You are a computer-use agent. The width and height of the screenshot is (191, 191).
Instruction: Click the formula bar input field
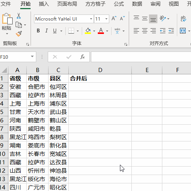pos(141,57)
